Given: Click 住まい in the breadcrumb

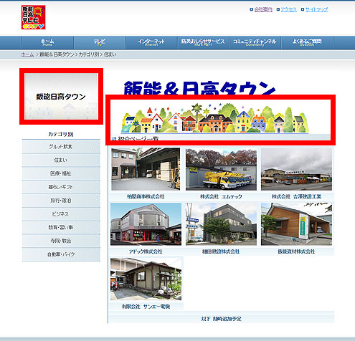Looking at the screenshot, I should [110, 54].
